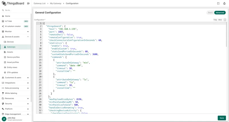Fold the commands array on line 13

click(x=42, y=57)
